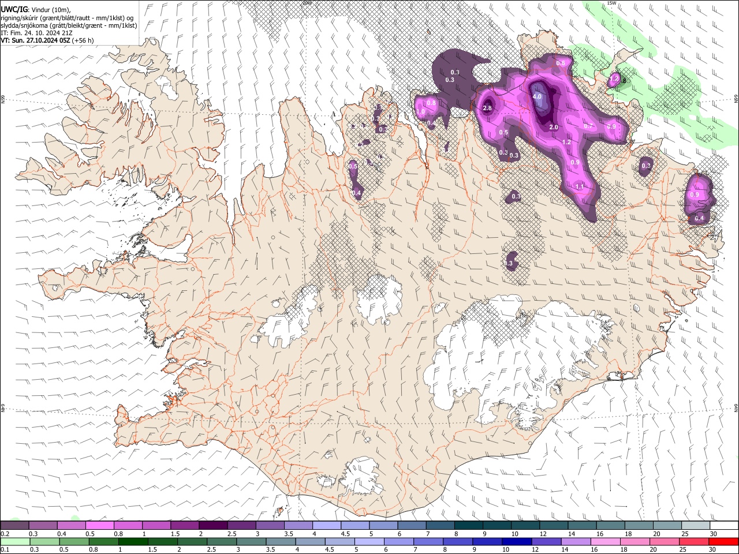The width and height of the screenshot is (739, 554).
Task: Click the upper legend swatch between 0.2 and 0.3
Action: point(14,525)
